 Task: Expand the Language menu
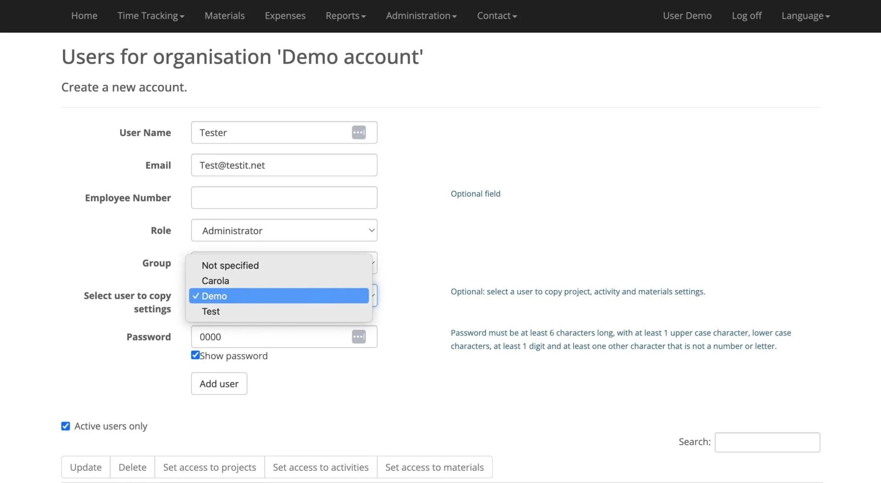point(805,16)
